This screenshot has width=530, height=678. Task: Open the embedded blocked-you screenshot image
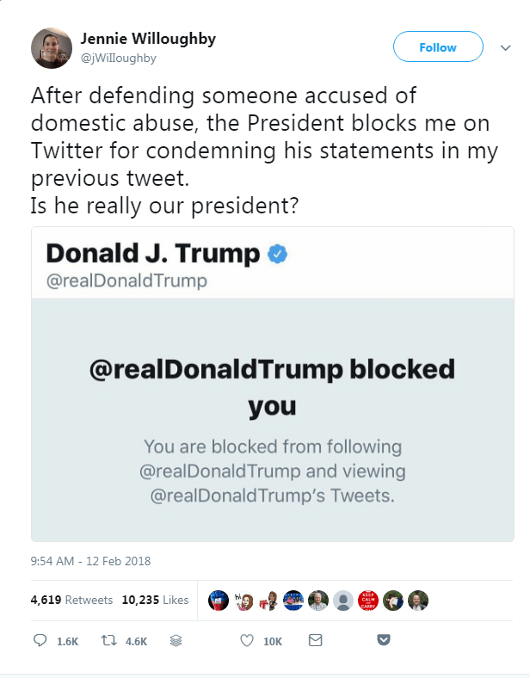[272, 384]
